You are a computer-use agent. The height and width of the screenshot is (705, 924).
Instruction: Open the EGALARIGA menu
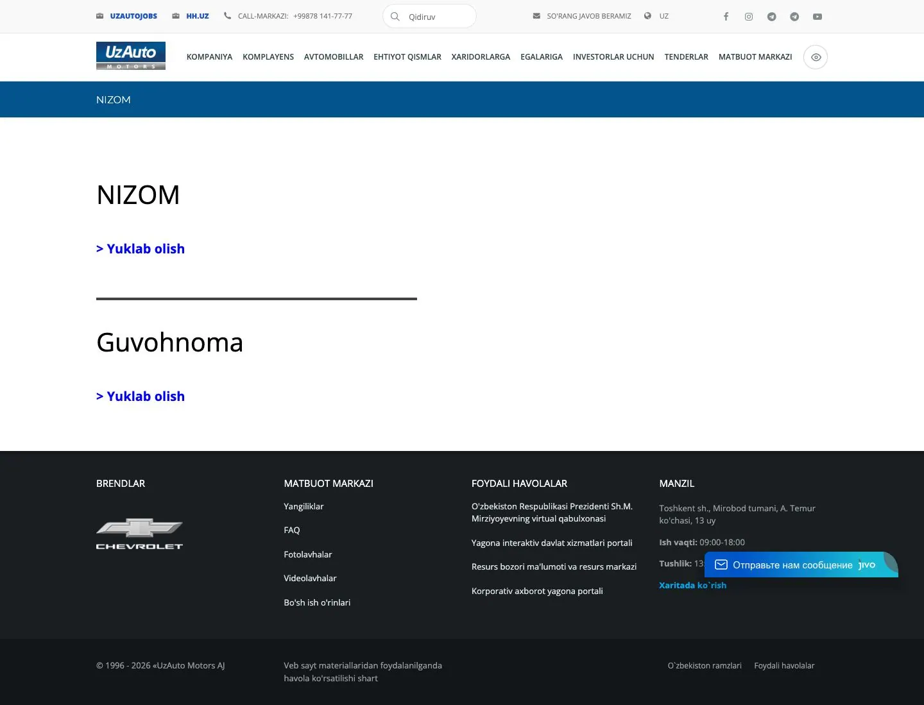[x=542, y=57]
